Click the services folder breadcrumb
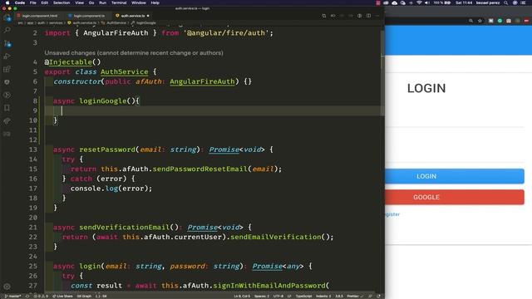This screenshot has width=532, height=299. [x=56, y=22]
